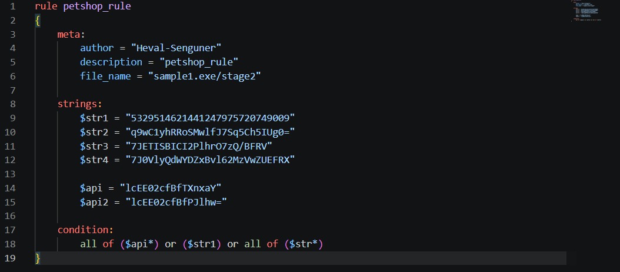Click the "sample1.exe/stage2" file name string
This screenshot has height=272, width=620.
pyautogui.click(x=205, y=76)
